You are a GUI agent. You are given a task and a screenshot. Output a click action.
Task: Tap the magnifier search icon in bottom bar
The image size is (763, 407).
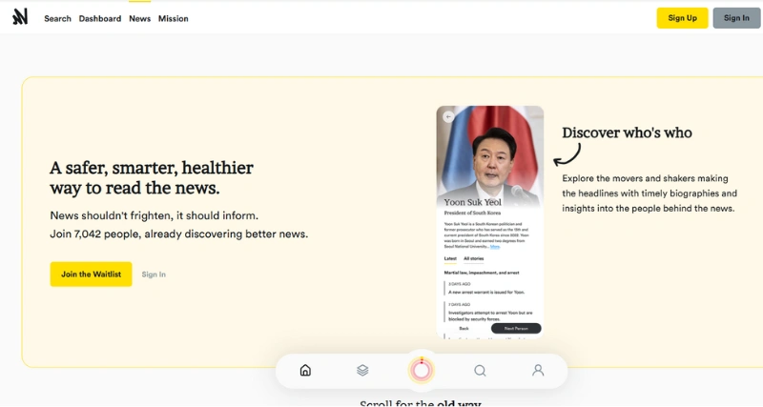[x=480, y=371]
